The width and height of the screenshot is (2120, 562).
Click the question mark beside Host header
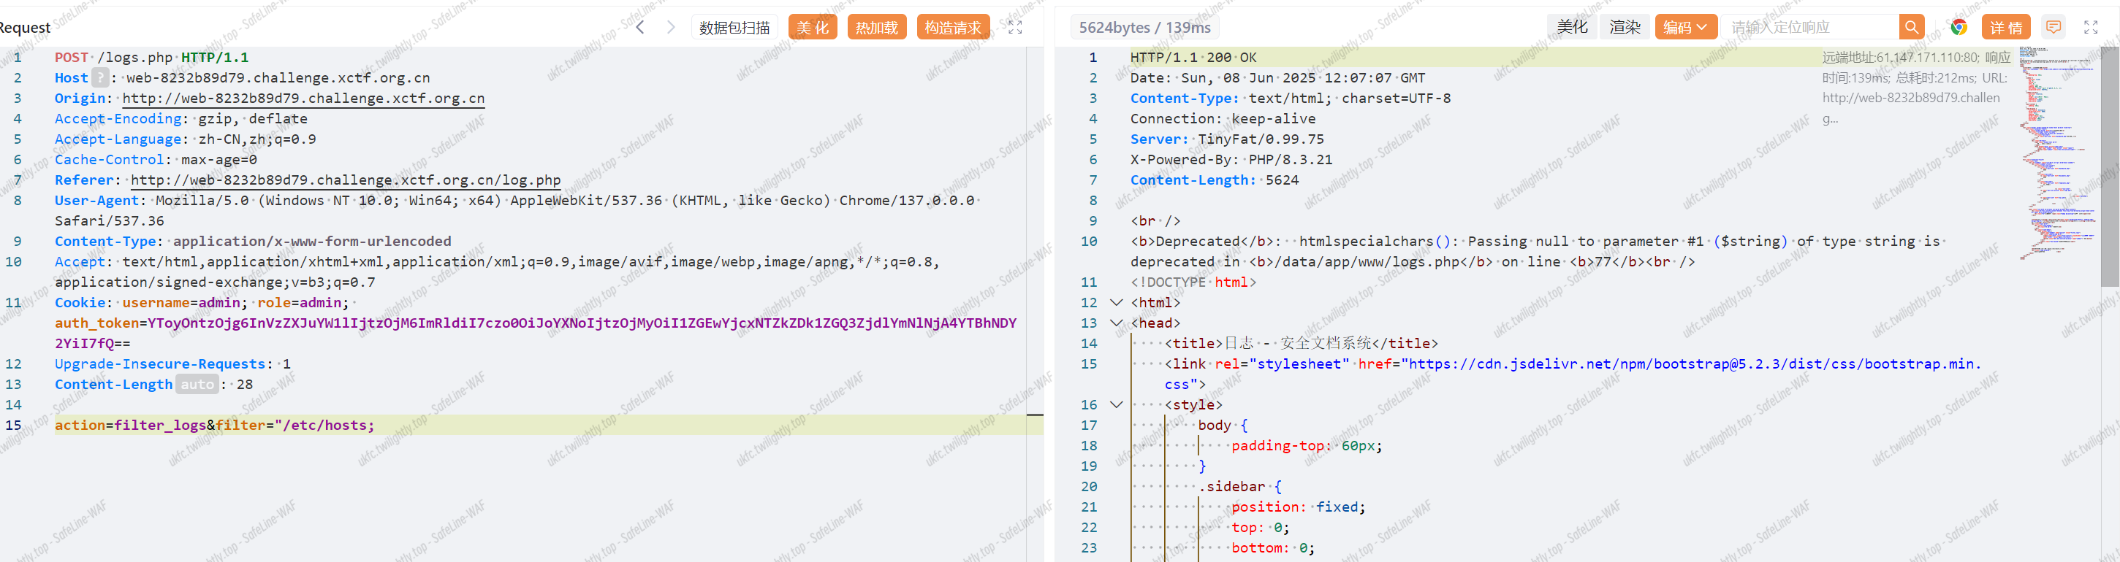coord(99,78)
